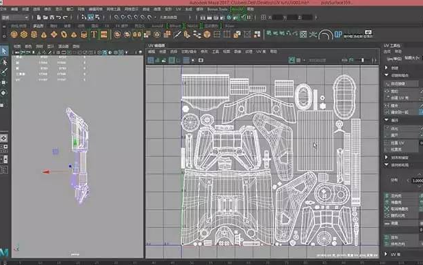The height and width of the screenshot is (265, 423).
Task: Collapse the 展开 section in UV Toolkit
Action: click(386, 120)
